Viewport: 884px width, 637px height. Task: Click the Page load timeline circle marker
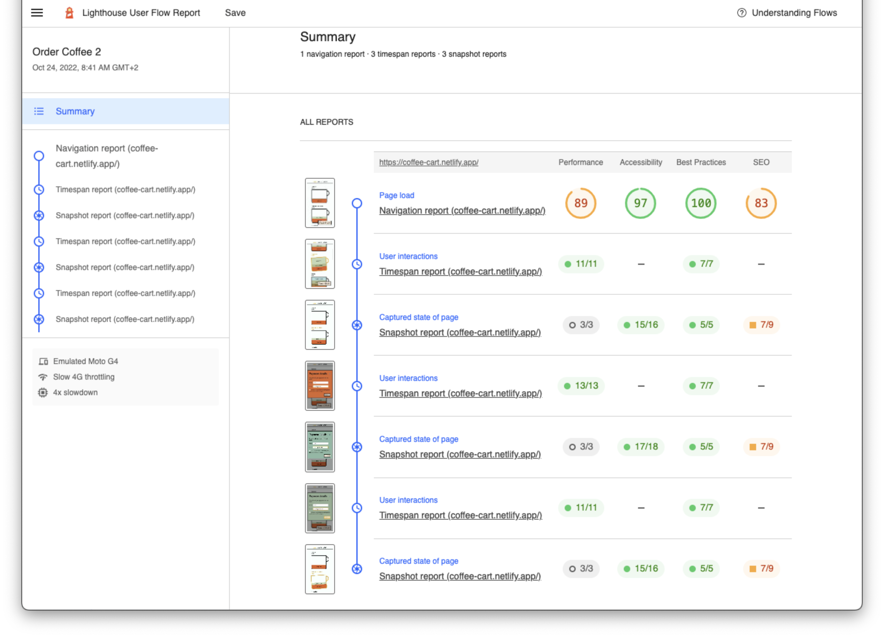357,203
